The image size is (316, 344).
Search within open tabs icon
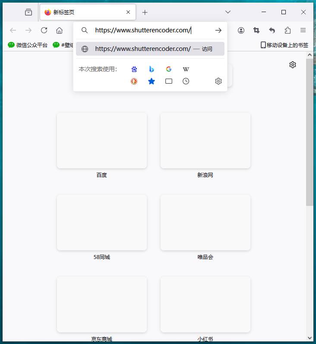[x=169, y=82]
